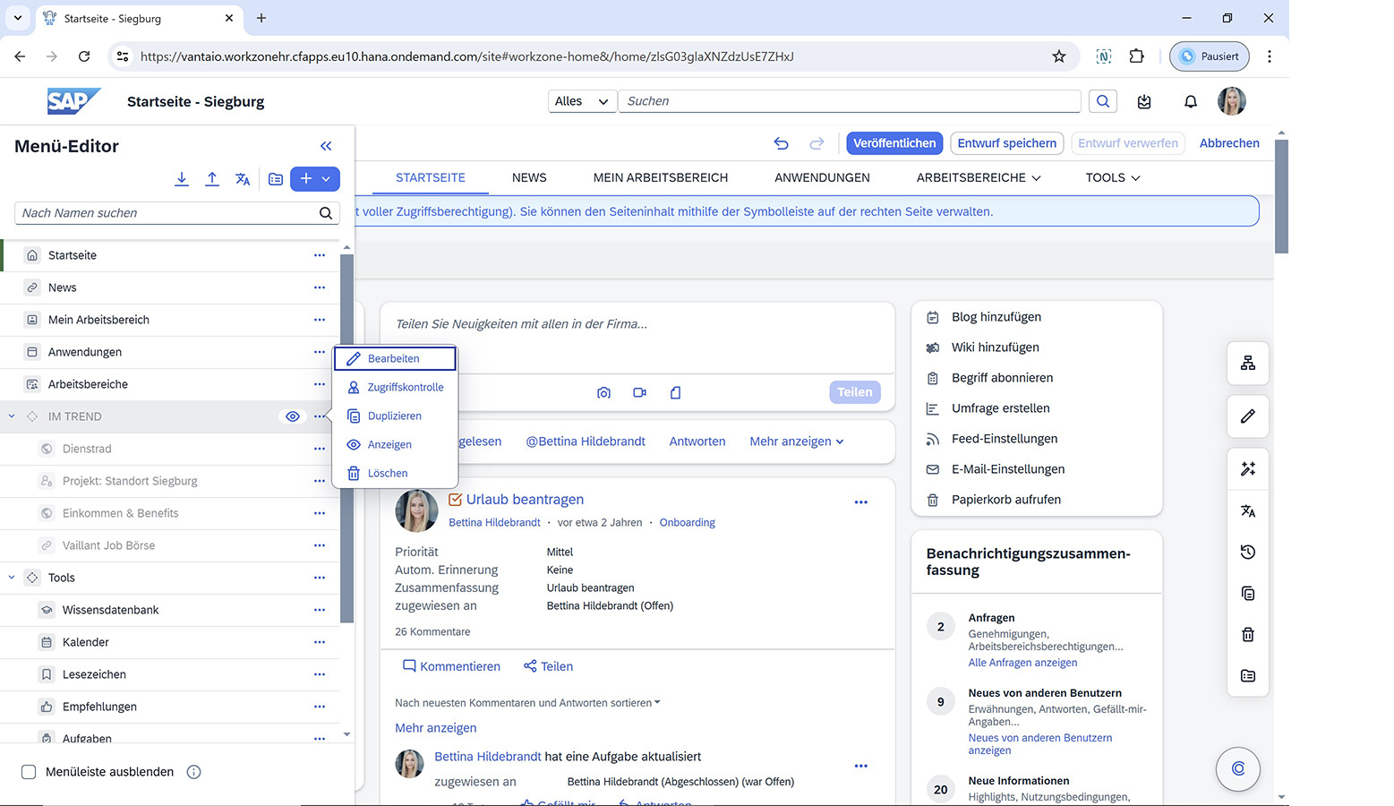This screenshot has height=806, width=1394.
Task: Choose Löschen in the context menu
Action: point(387,473)
